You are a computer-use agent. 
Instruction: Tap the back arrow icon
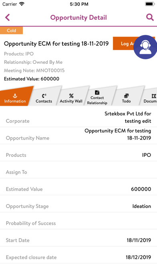click(x=7, y=18)
